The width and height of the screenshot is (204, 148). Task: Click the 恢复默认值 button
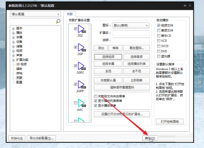point(108,80)
